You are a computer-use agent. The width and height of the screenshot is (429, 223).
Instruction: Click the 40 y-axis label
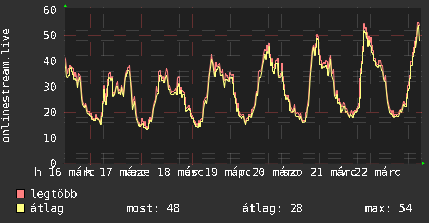[x=49, y=61]
